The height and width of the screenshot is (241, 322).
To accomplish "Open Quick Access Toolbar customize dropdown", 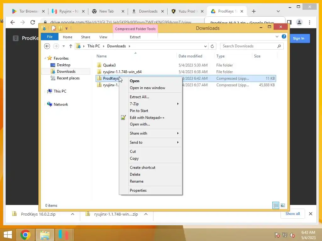I will click(67, 29).
